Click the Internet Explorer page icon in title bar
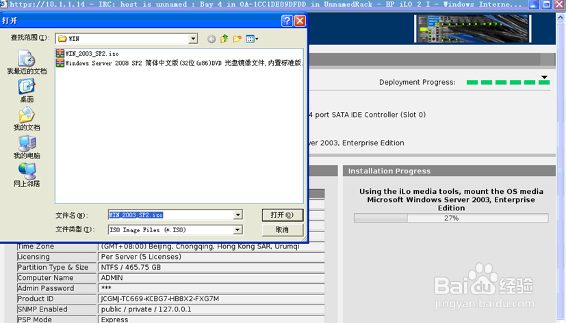 tap(3, 4)
